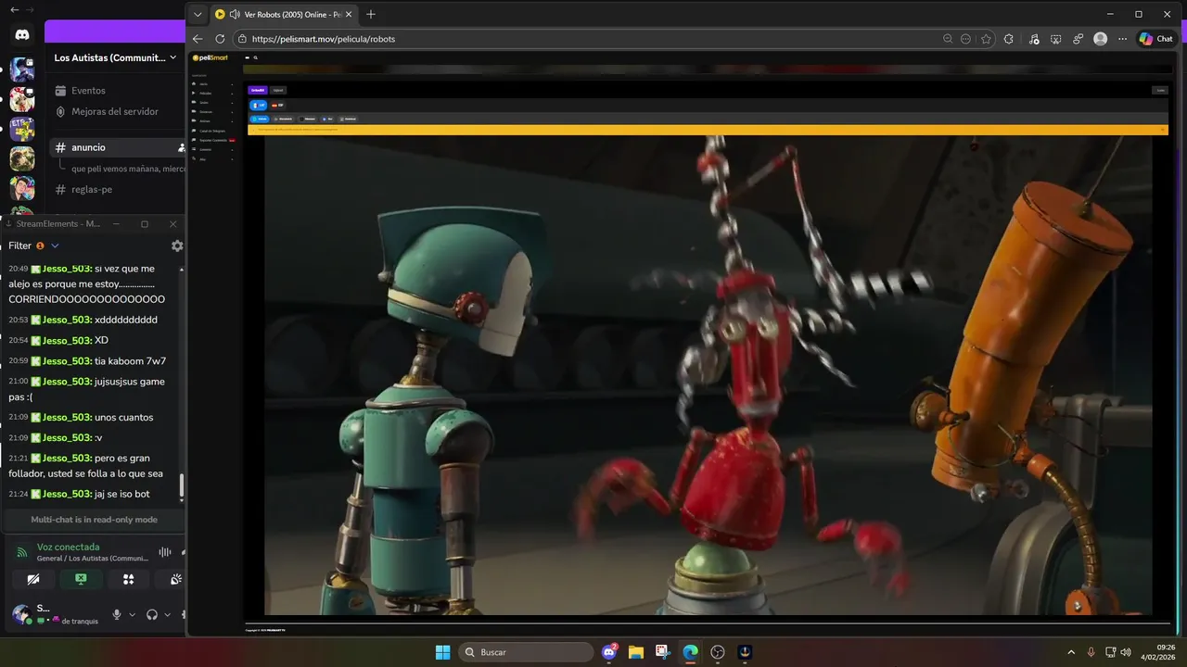Select the purple Online player tab
Image resolution: width=1187 pixels, height=667 pixels.
coord(258,90)
